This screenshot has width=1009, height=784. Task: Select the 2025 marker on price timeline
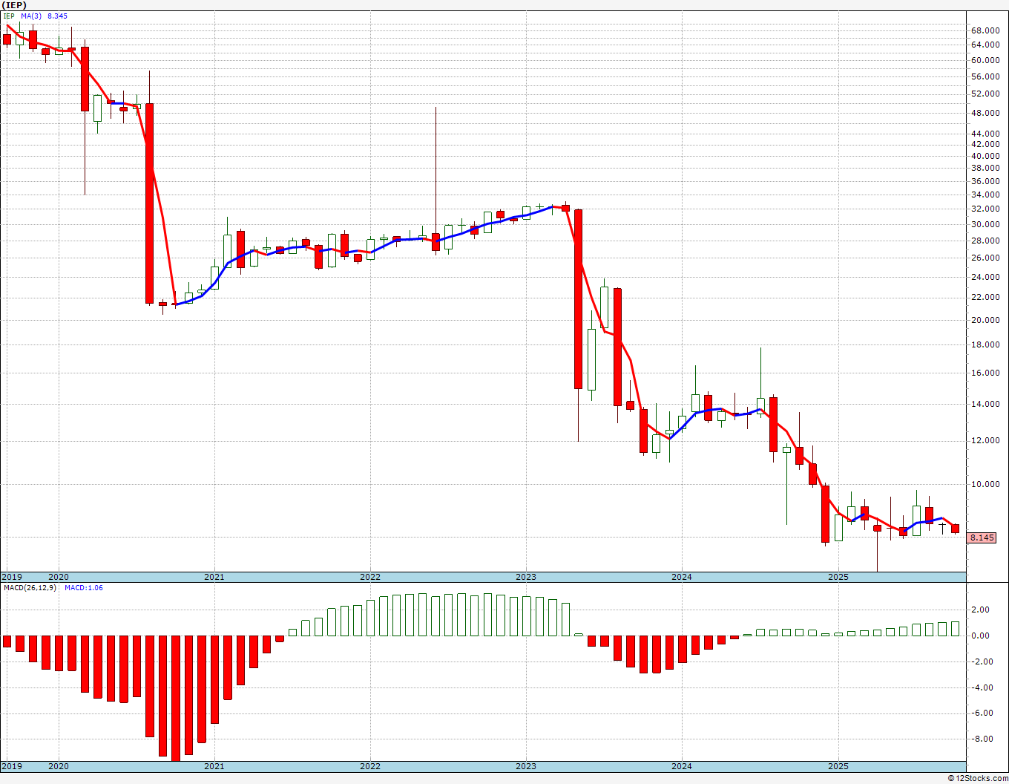tap(838, 577)
